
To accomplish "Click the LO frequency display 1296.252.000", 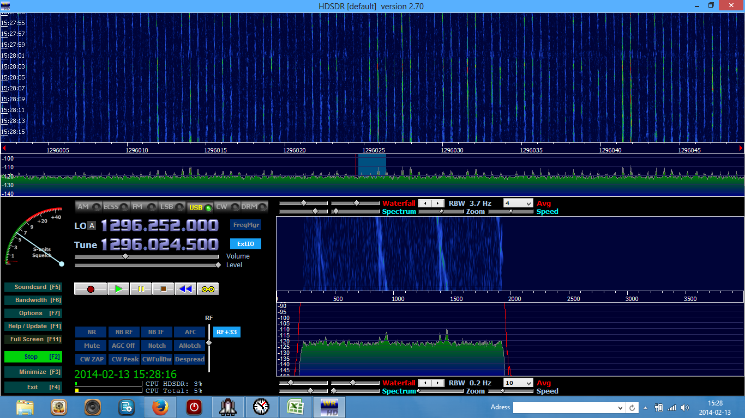I will 159,225.
